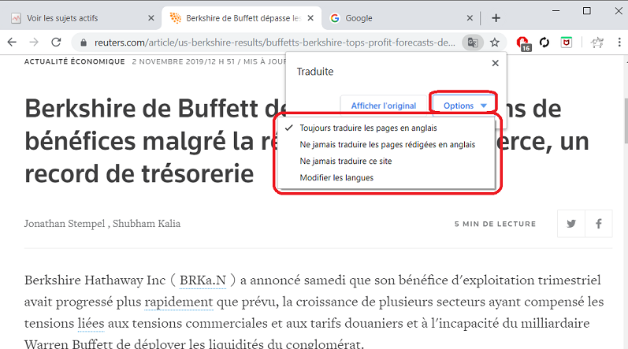Open the red extension with badge 16

[523, 43]
